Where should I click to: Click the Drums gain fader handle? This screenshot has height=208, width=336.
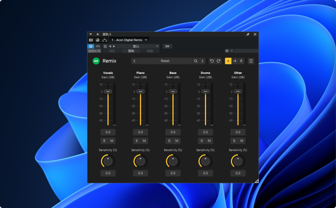[205, 91]
